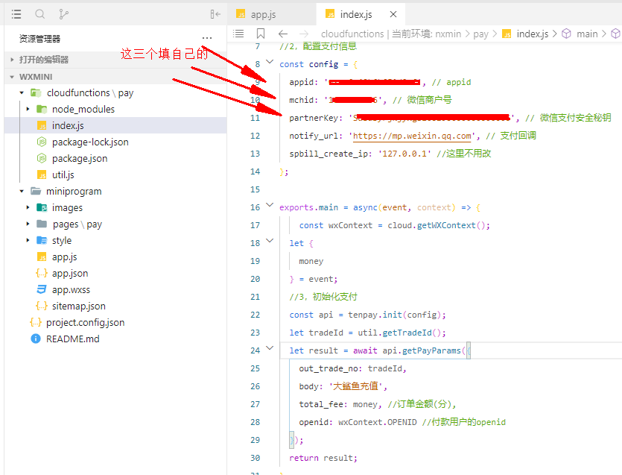Click the main breadcrumb segment
622x475 pixels.
[587, 34]
